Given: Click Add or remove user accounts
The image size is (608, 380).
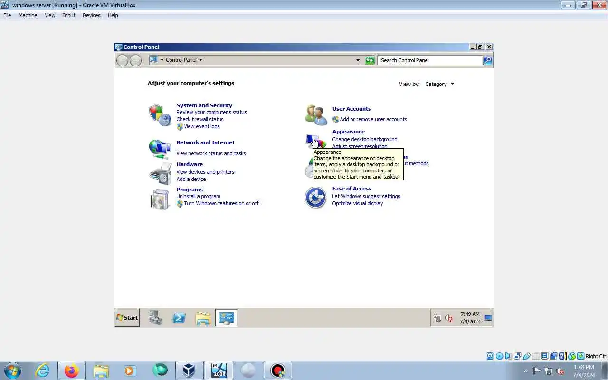Looking at the screenshot, I should point(373,119).
